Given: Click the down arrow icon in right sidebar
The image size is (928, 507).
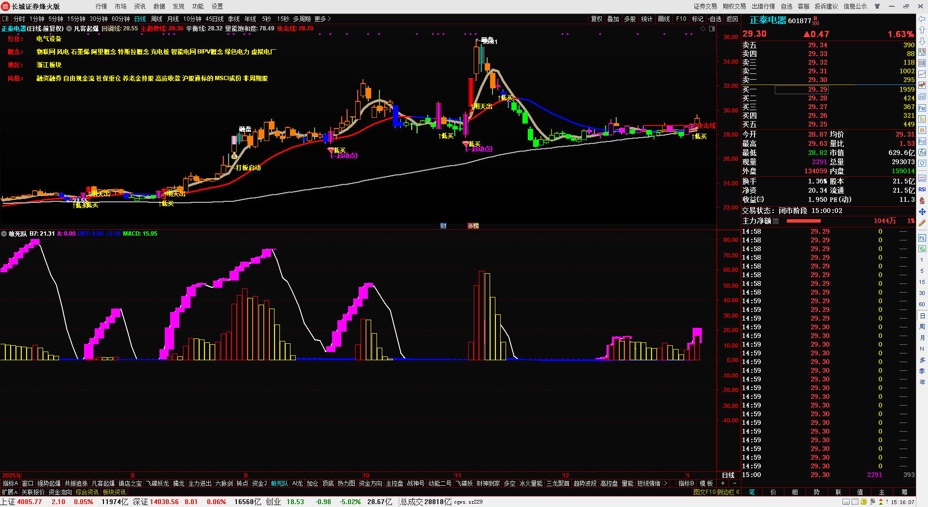Looking at the screenshot, I should [x=922, y=41].
